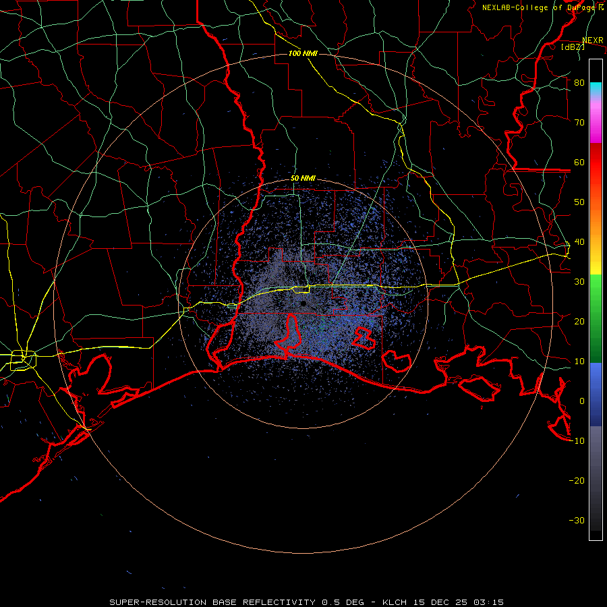This screenshot has height=607, width=607.
Task: Select the 80 value on dBZ scale
Action: pyautogui.click(x=579, y=82)
